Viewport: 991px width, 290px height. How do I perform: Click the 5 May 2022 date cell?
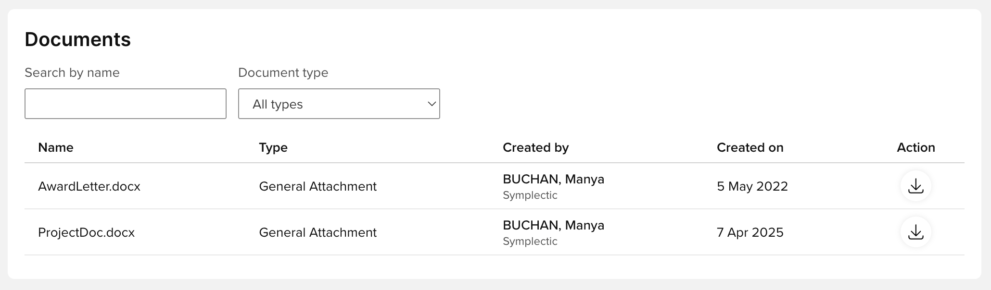[752, 186]
